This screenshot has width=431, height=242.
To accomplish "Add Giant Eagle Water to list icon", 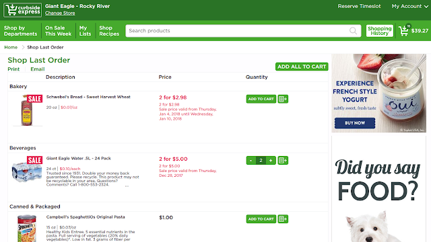I will click(x=283, y=161).
